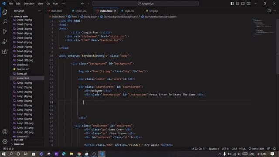Open the customize layout icon
This screenshot has height=157, width=279.
tap(248, 3)
